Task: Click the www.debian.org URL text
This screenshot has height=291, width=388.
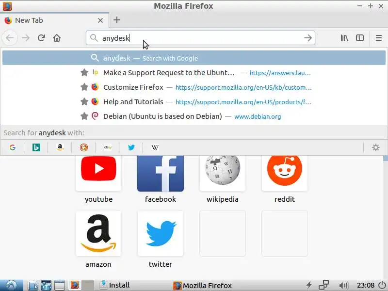Action: [x=258, y=116]
